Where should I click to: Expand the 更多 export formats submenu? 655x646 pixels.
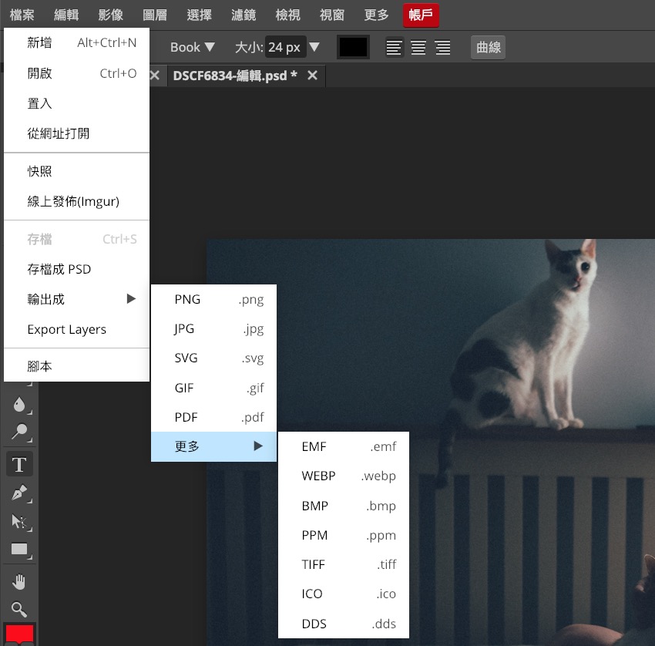(x=213, y=446)
